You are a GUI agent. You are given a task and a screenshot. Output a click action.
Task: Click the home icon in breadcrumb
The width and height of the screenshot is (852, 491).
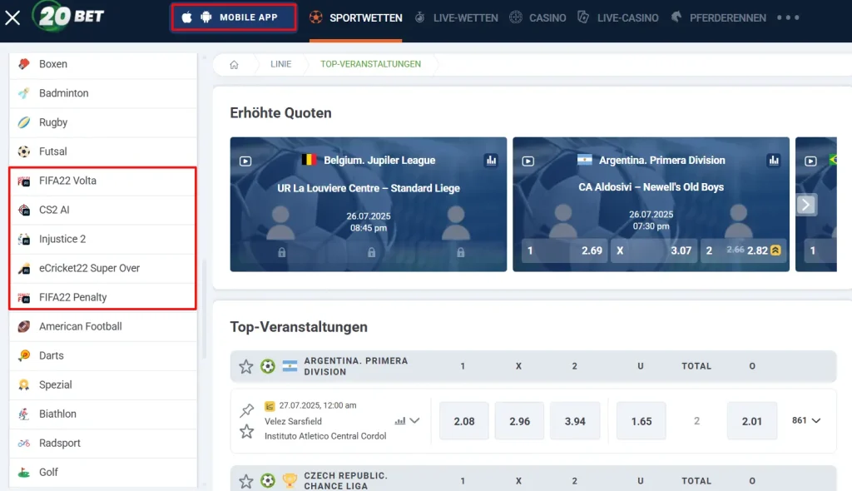pos(234,65)
